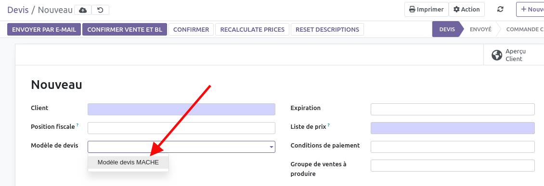Open the Action gear menu
Screen dimensions: 544x186
tap(466, 9)
